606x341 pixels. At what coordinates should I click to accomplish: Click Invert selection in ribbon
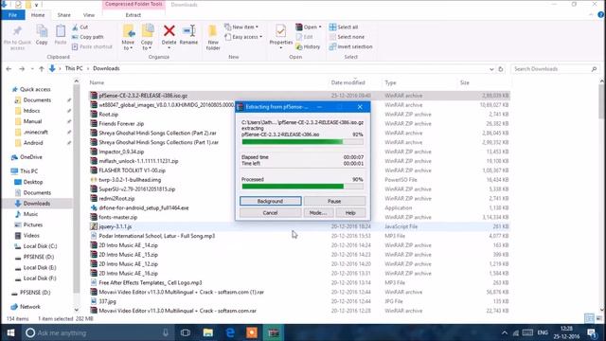(351, 46)
